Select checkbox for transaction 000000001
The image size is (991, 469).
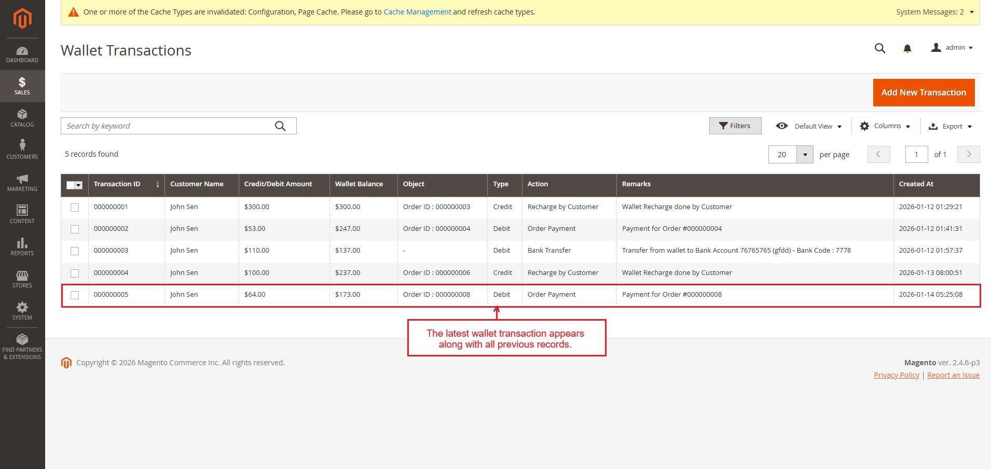[75, 208]
